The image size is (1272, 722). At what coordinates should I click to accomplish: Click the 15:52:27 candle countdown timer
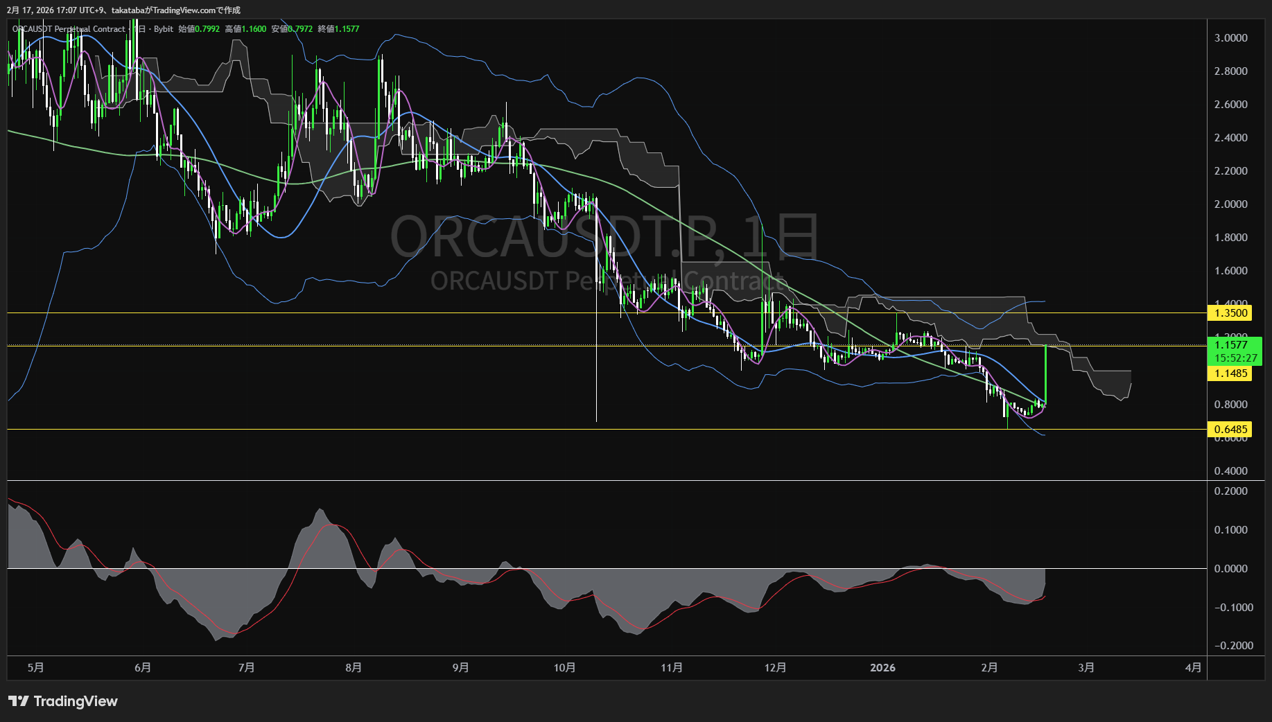point(1235,358)
